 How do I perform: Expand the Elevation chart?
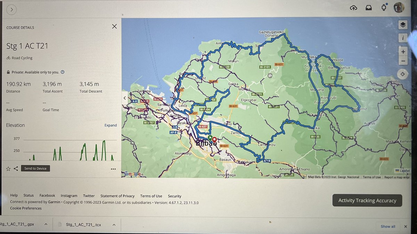[x=111, y=125]
